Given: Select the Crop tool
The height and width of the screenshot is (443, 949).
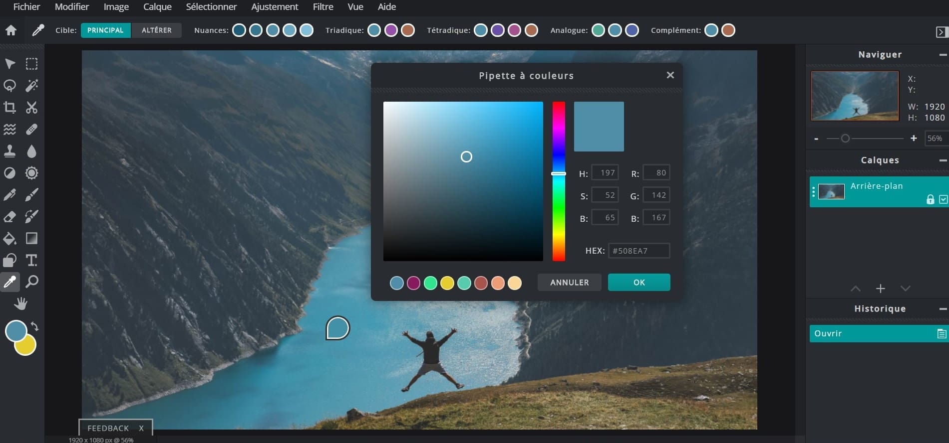Looking at the screenshot, I should tap(9, 107).
